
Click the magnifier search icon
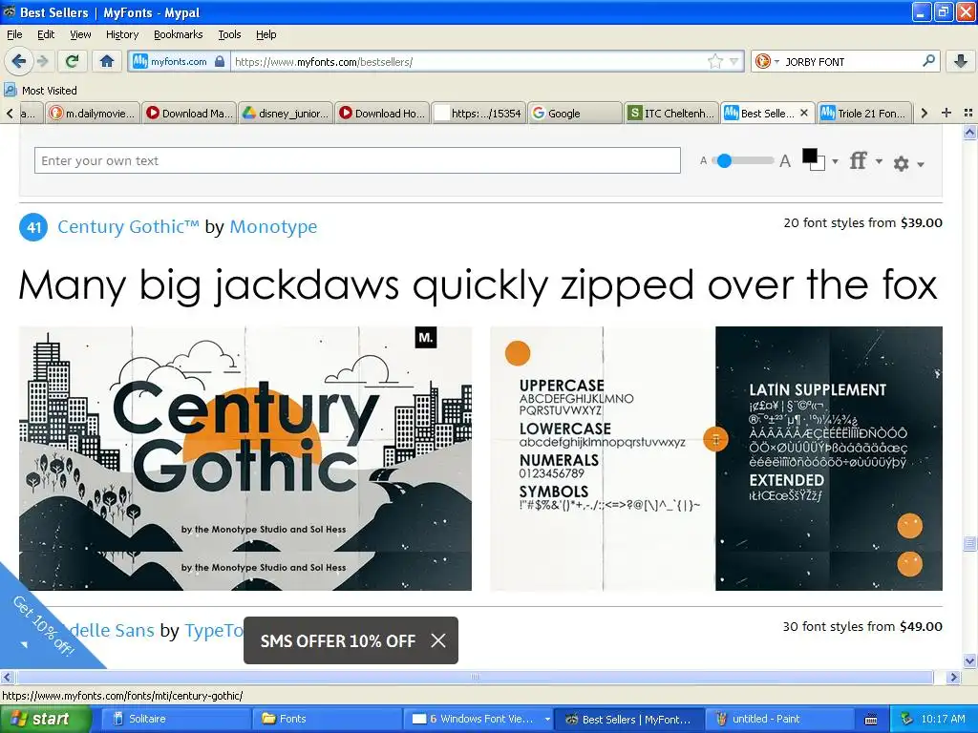tap(928, 61)
